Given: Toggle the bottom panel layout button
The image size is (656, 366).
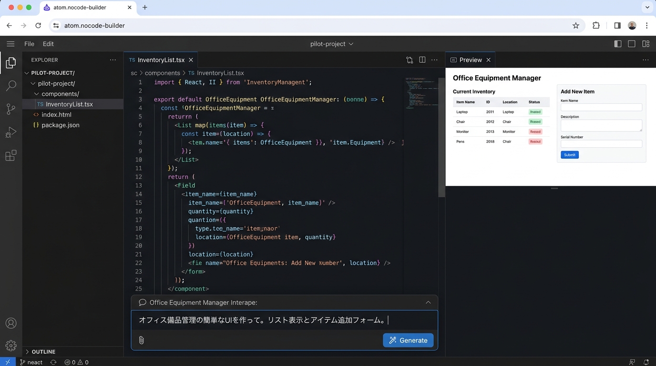Looking at the screenshot, I should [632, 44].
